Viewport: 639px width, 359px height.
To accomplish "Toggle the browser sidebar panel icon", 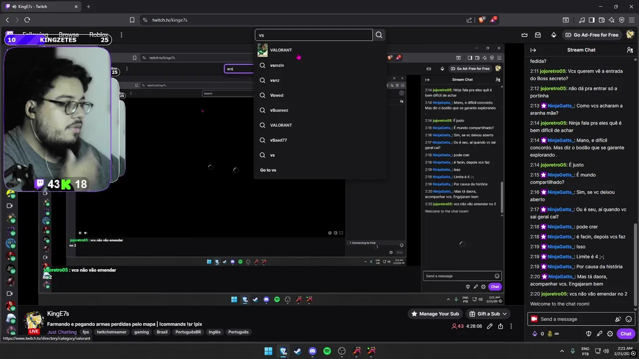I will click(592, 20).
